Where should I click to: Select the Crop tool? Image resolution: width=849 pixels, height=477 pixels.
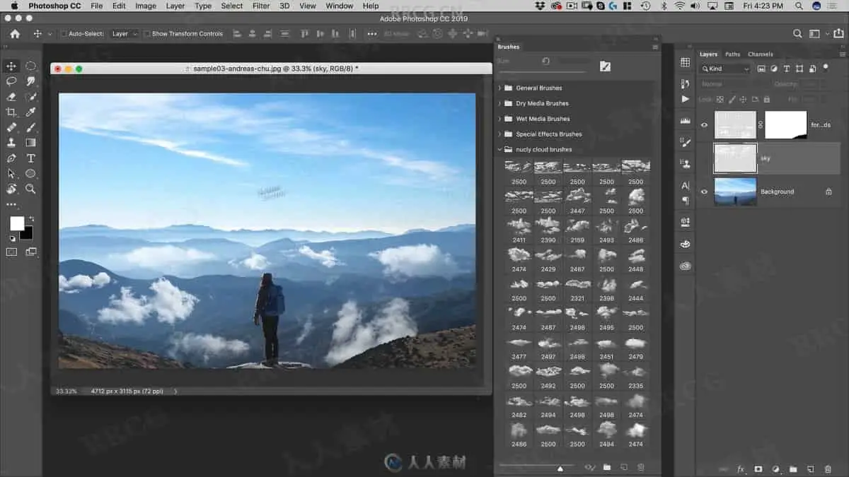coord(11,112)
